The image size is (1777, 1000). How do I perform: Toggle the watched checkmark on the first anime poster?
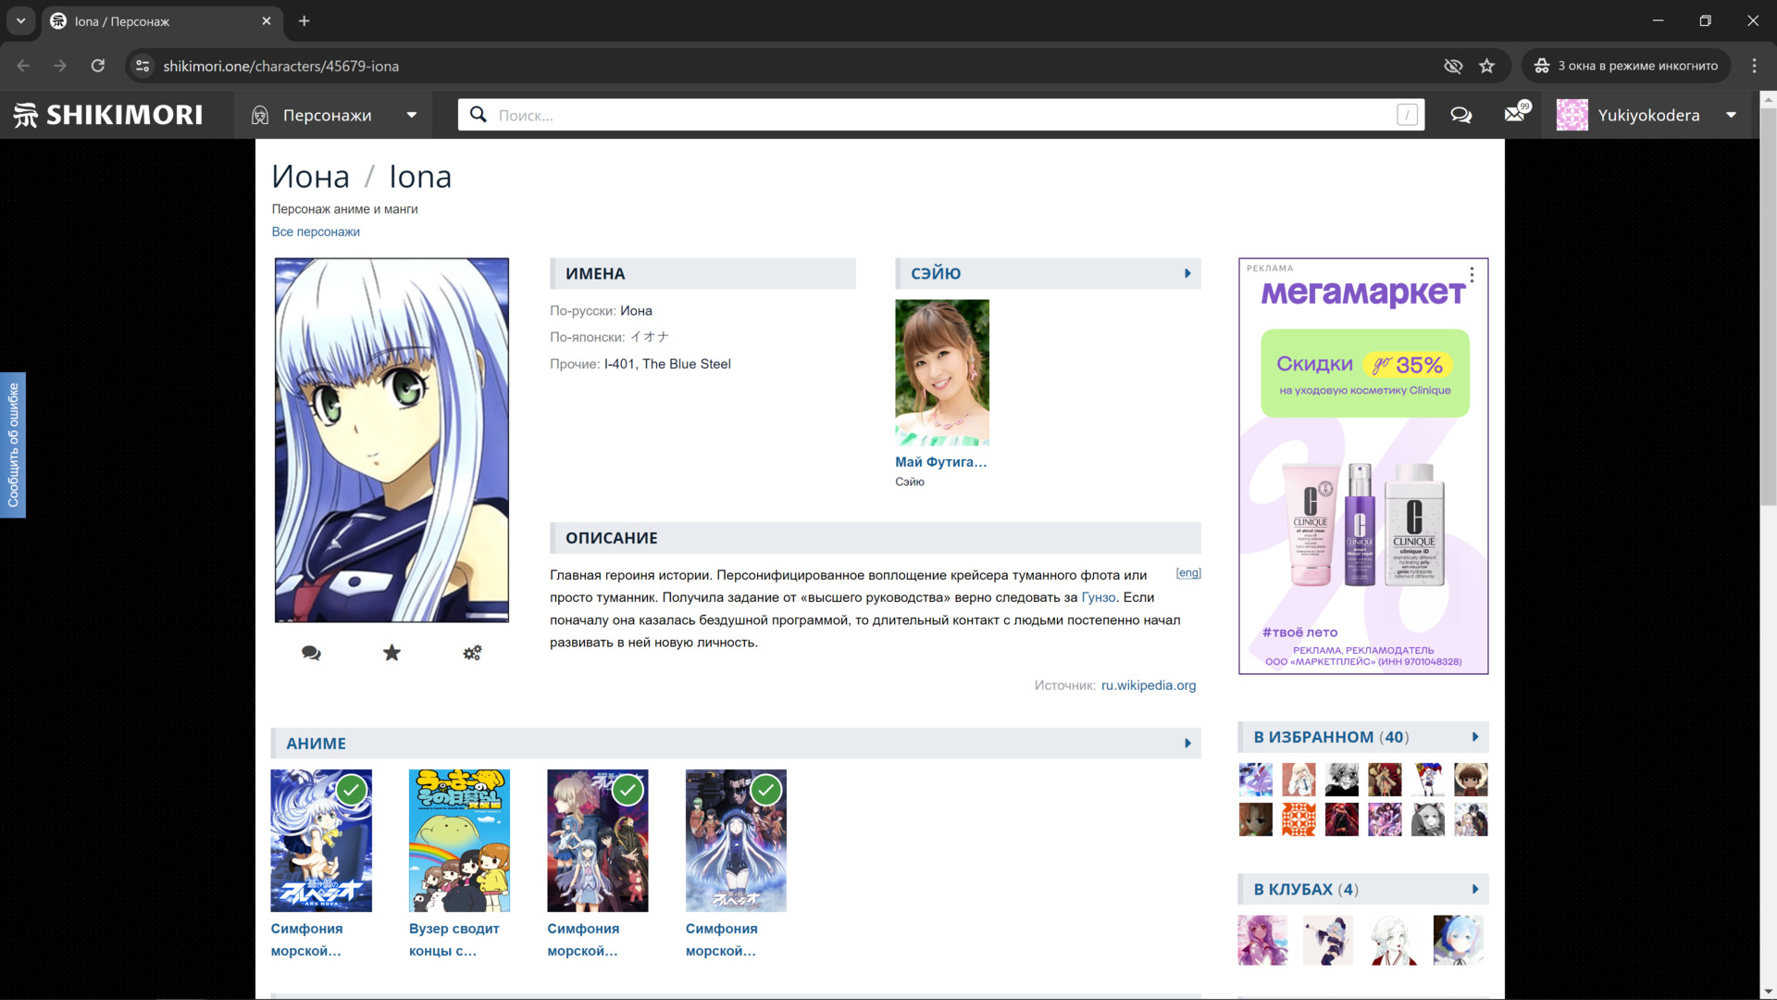351,791
